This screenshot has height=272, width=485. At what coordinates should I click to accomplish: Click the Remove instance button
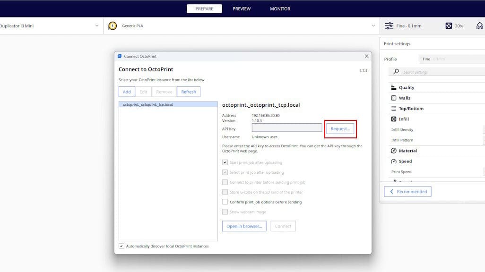coord(164,92)
